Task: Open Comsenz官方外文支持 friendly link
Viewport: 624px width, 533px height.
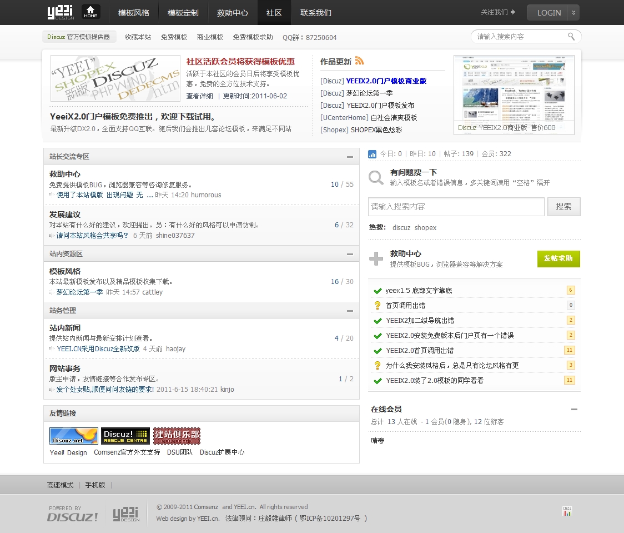Action: pyautogui.click(x=127, y=452)
